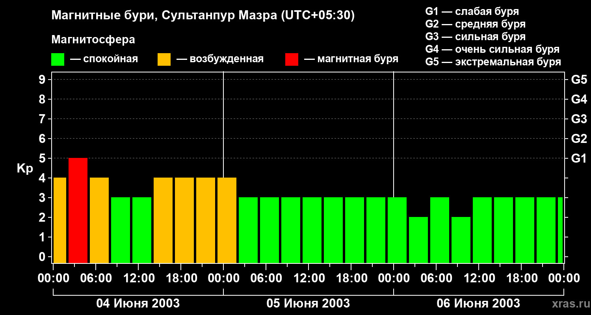Select the first orange bar at 00:00 on 04 Июня
Viewport: 591px width, 315px height.
coord(60,220)
